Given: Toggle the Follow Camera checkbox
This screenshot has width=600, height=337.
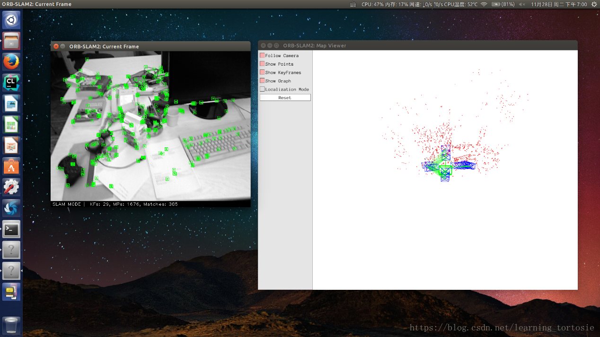Looking at the screenshot, I should click(262, 55).
